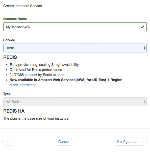The height and width of the screenshot is (154, 150).
Task: Click the REDIS HA heading
Action: click(x=14, y=111)
